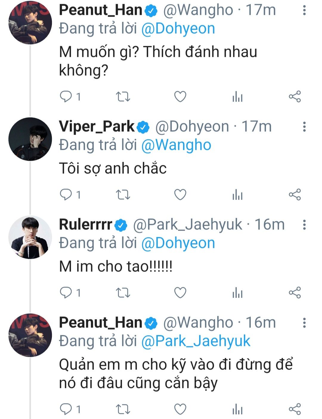Retweet Peanut_Han's "Quản em m" tweet
The width and height of the screenshot is (322, 419).
[x=123, y=409]
